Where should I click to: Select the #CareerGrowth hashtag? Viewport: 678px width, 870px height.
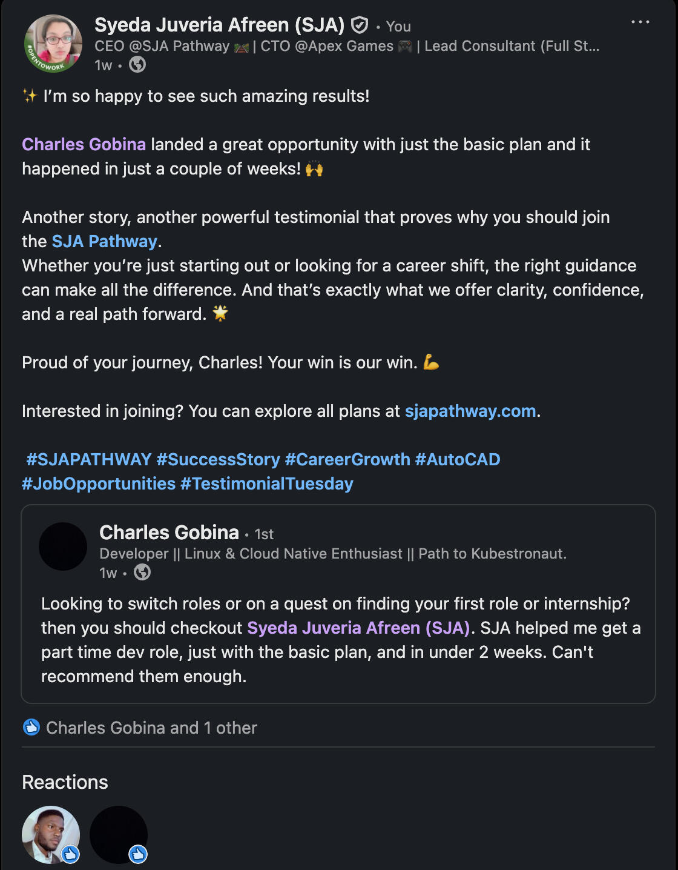[347, 460]
